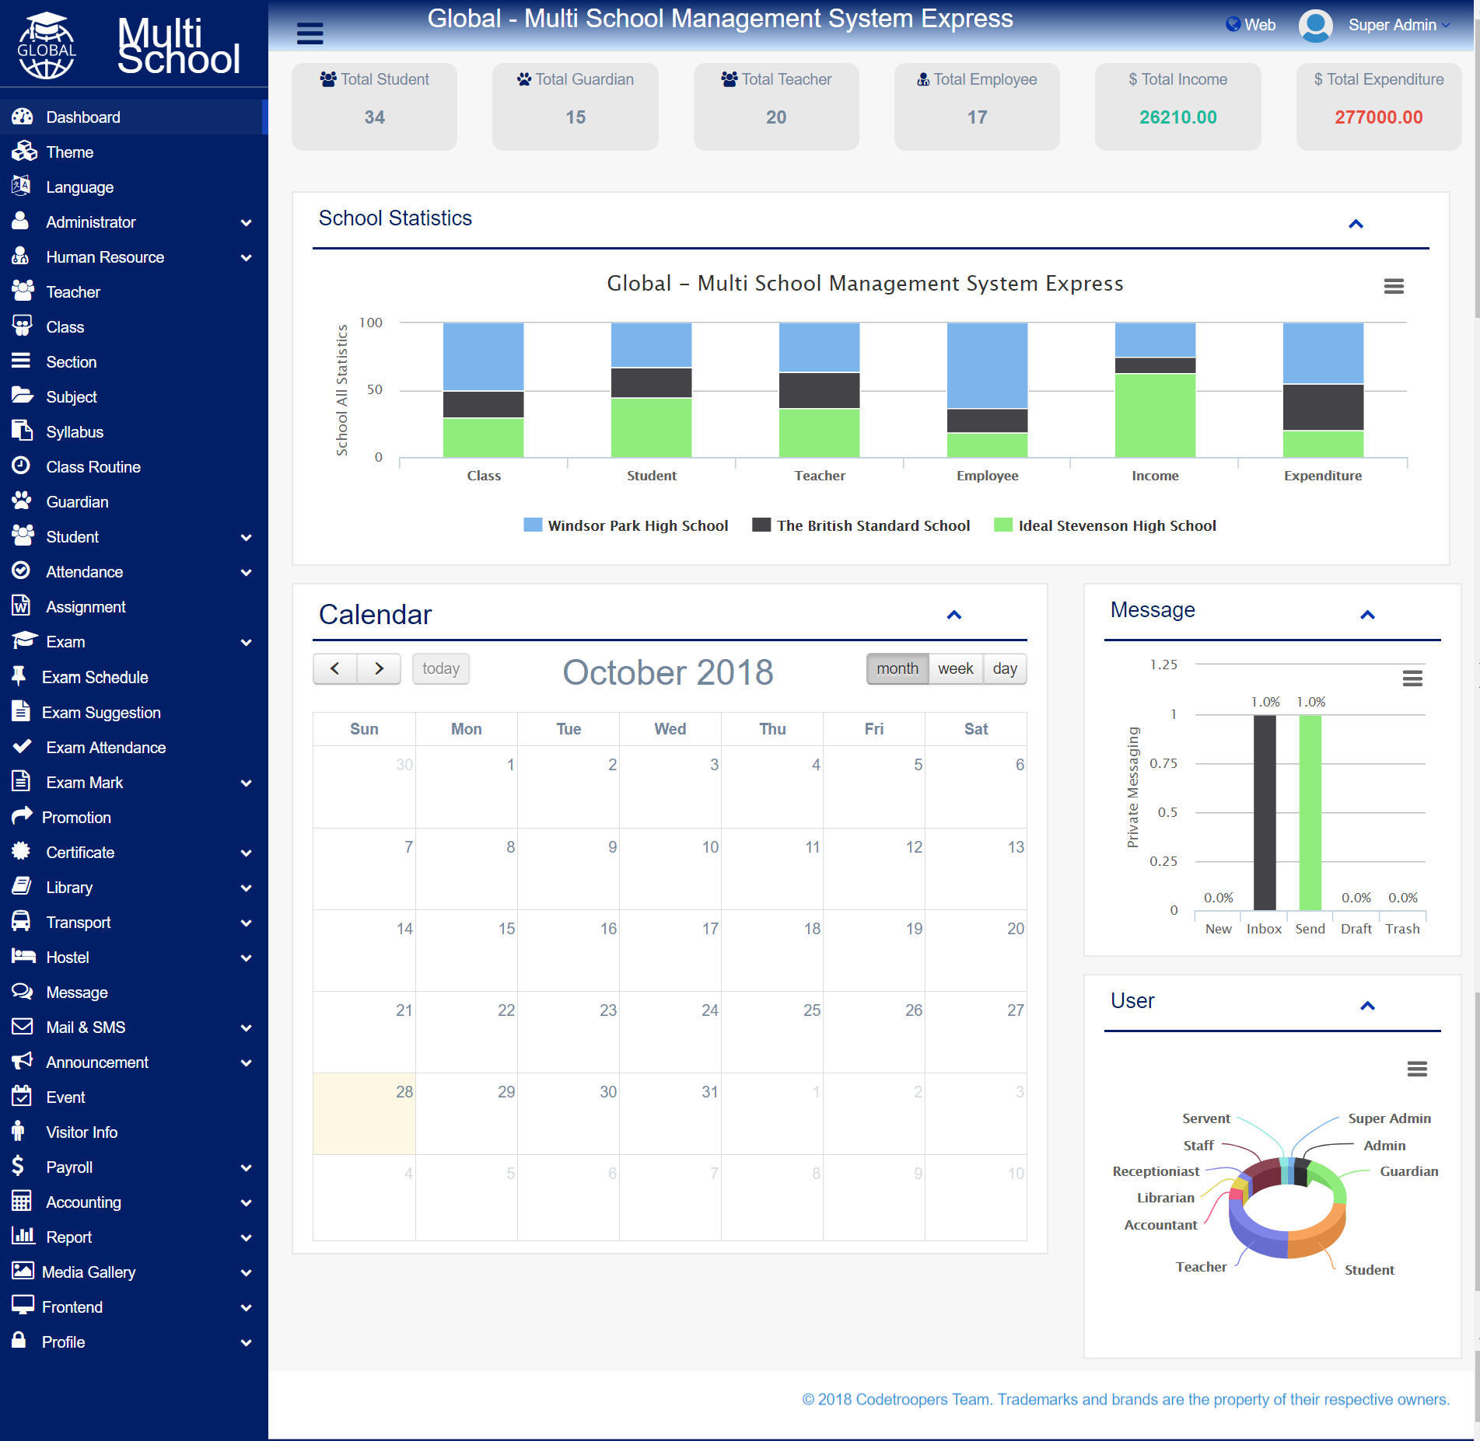The image size is (1480, 1441).
Task: Go to previous month in calendar
Action: [335, 668]
